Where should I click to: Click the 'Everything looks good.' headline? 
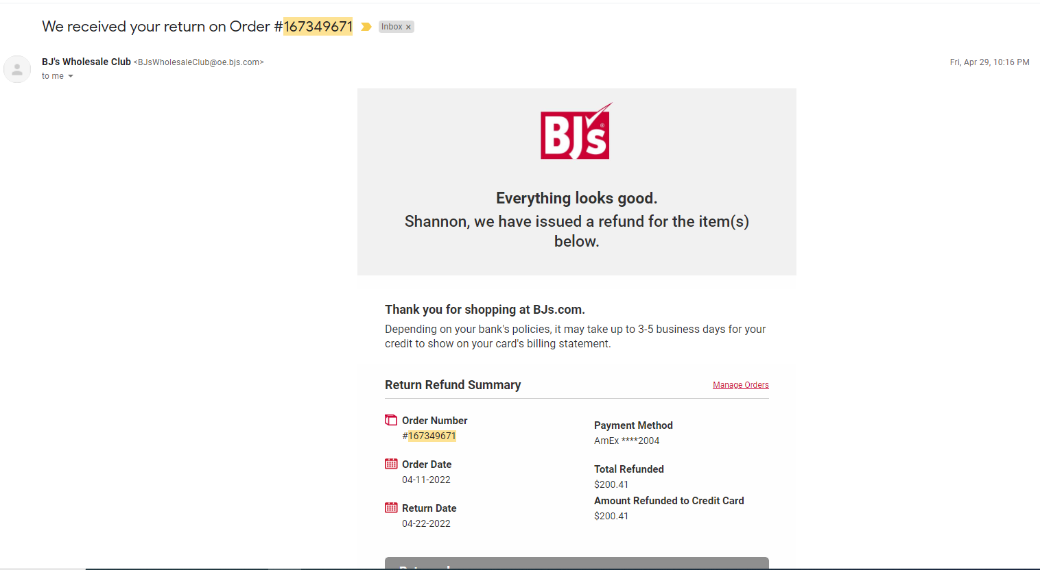577,198
